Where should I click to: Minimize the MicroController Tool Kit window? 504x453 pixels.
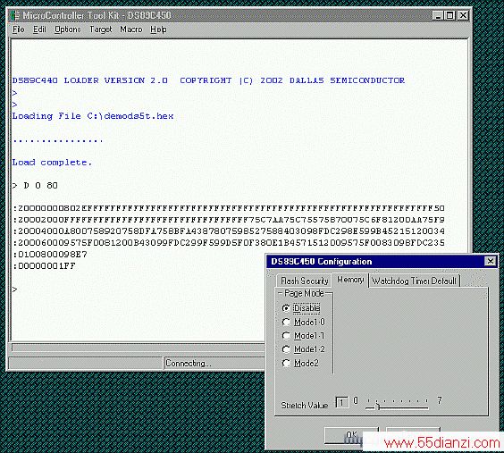pos(438,15)
